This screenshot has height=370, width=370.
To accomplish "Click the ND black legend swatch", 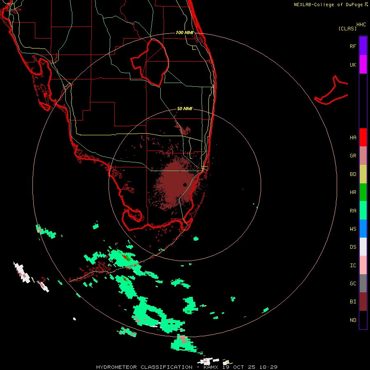I will pos(363,320).
